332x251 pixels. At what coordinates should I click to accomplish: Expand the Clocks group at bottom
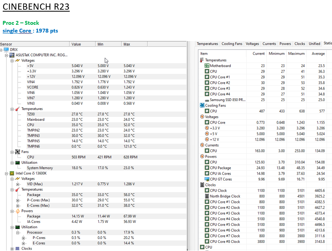12,249
